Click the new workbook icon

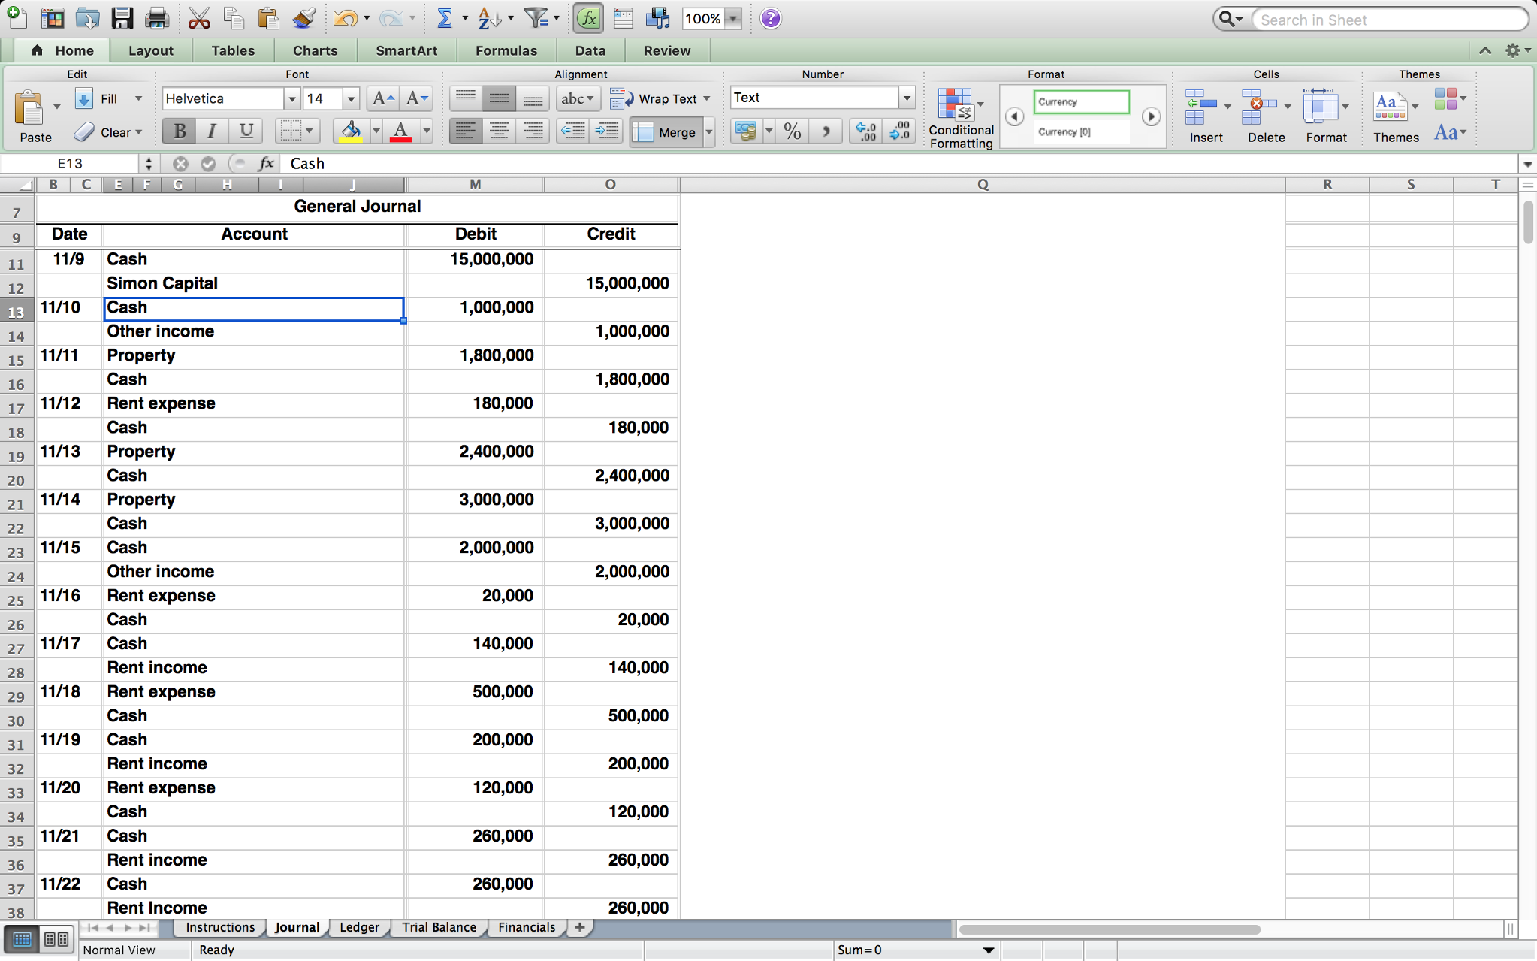pos(17,18)
